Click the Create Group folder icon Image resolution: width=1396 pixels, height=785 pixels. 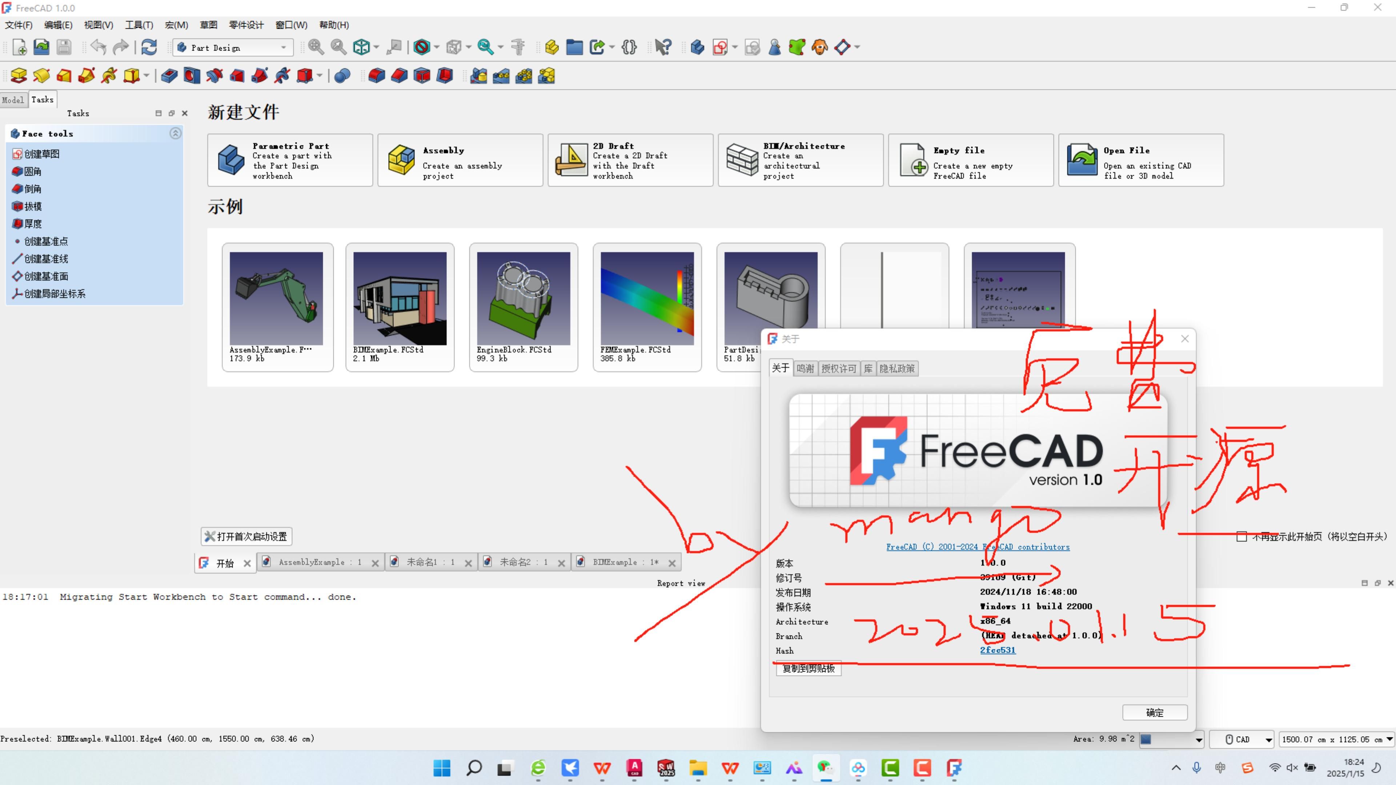tap(574, 48)
